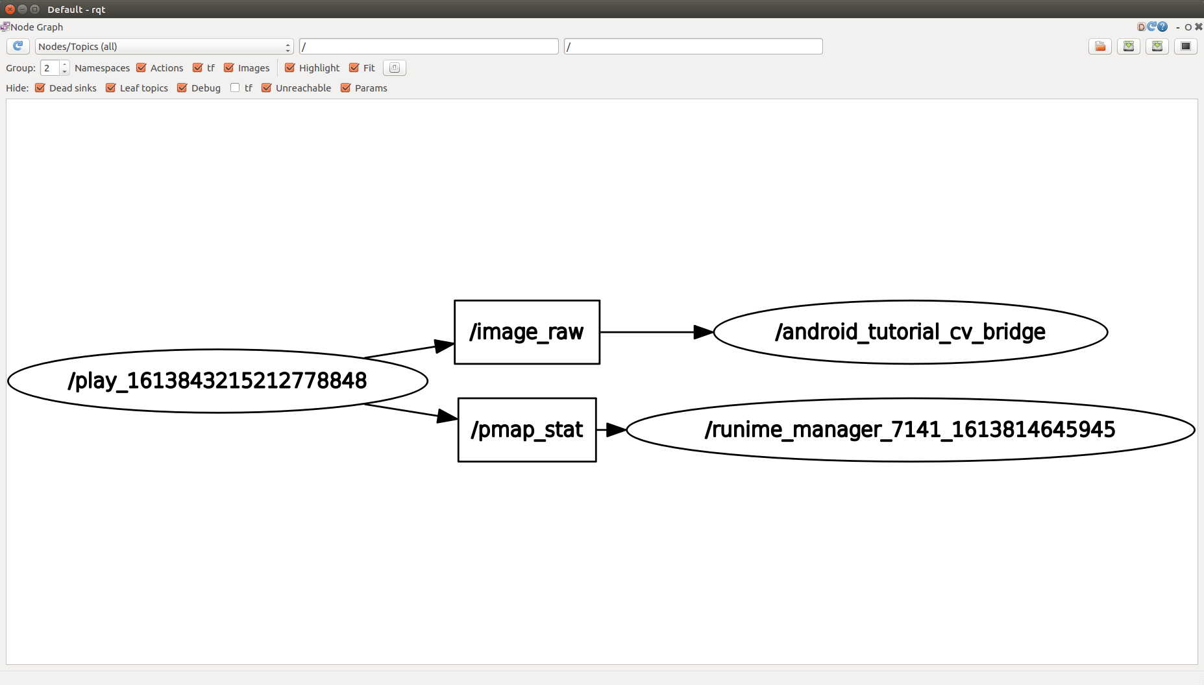Click the blue reload plugin icon
Screen dimensions: 1204x685
point(1152,27)
